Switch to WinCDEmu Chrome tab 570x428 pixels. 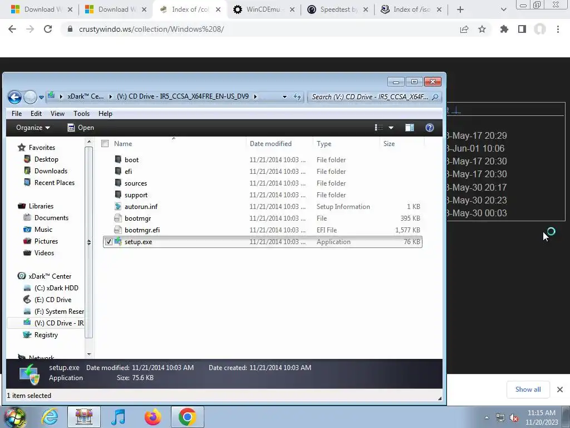tap(263, 9)
